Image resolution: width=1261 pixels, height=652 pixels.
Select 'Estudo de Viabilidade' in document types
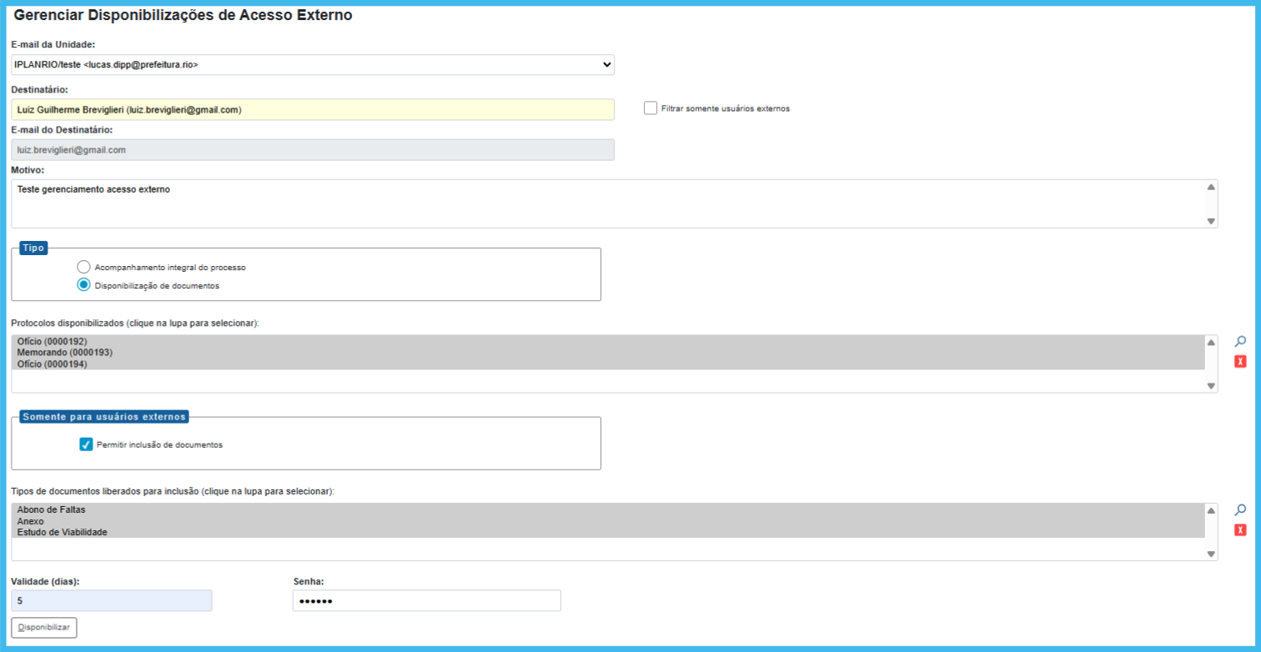tap(63, 532)
